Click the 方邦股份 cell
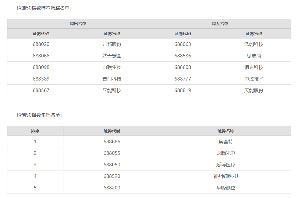Screen dimensions: 297x198 click(112, 44)
